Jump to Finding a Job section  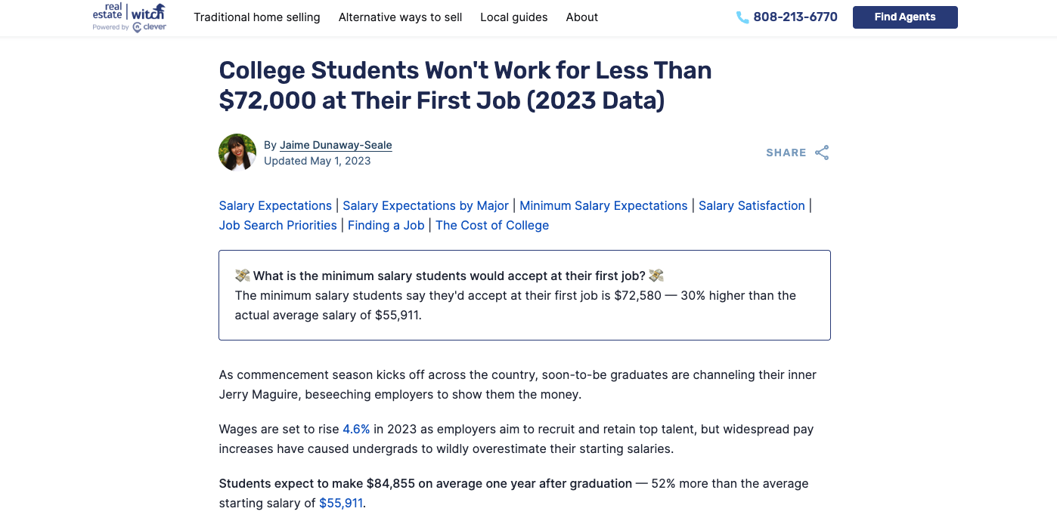pos(386,225)
